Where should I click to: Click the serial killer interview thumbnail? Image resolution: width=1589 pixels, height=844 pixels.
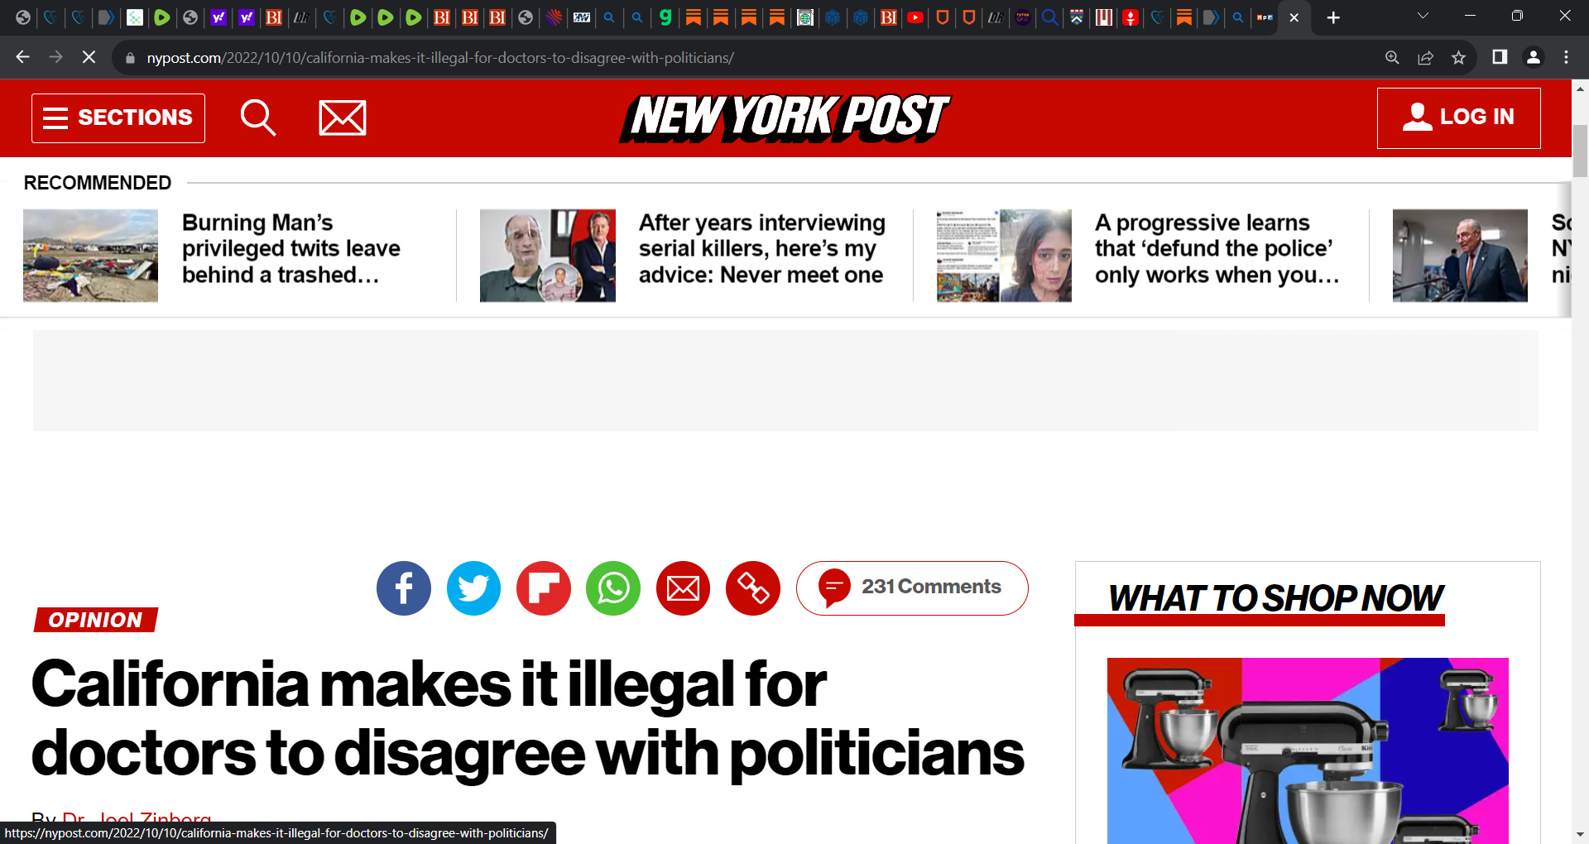point(548,256)
